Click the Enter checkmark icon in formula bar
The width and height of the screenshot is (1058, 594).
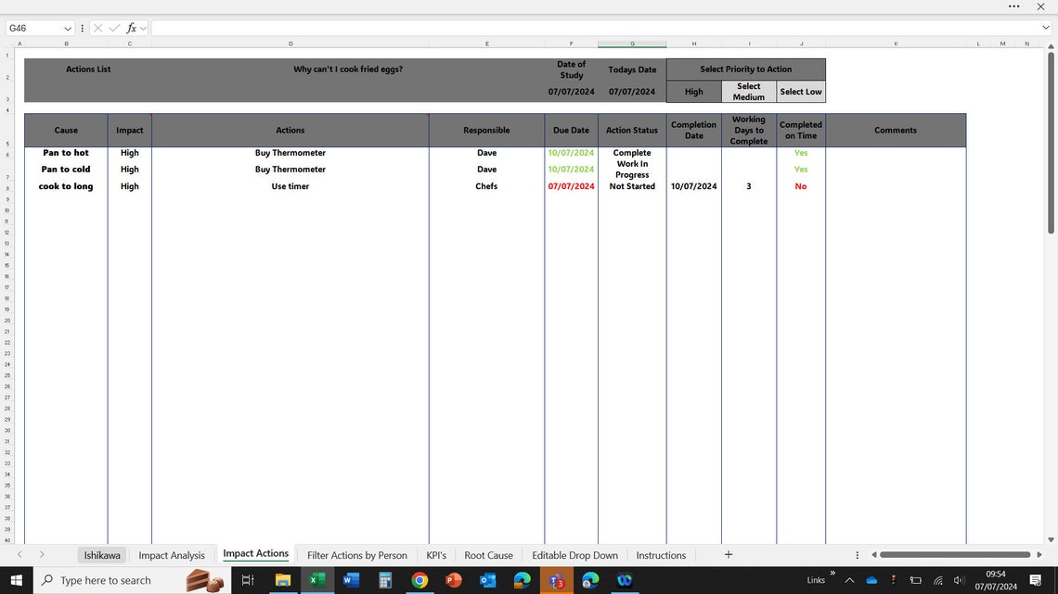[114, 28]
